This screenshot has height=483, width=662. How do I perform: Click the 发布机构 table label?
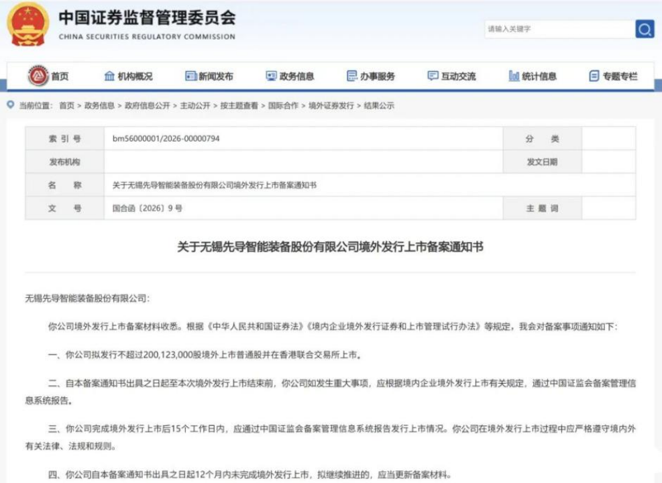pyautogui.click(x=64, y=162)
